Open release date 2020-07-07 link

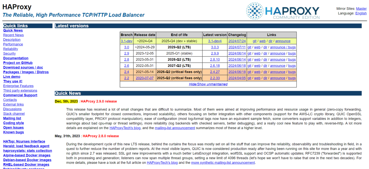pos(145,78)
